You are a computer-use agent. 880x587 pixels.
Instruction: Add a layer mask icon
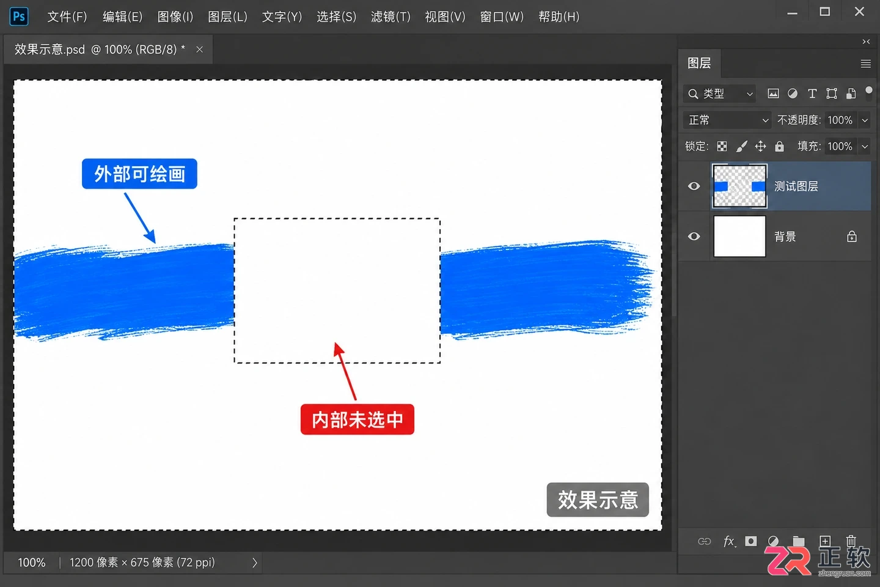(751, 541)
